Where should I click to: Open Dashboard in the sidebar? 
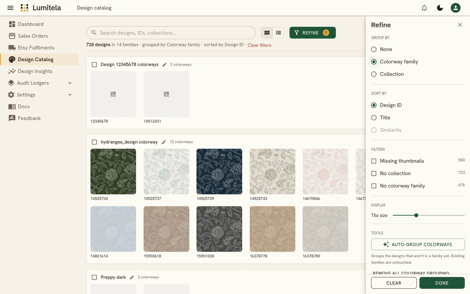tap(40, 24)
